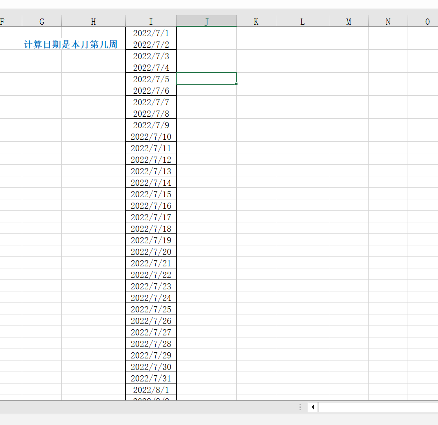Select cell containing 2022/7/18
Screen dimensions: 438x425
(151, 228)
